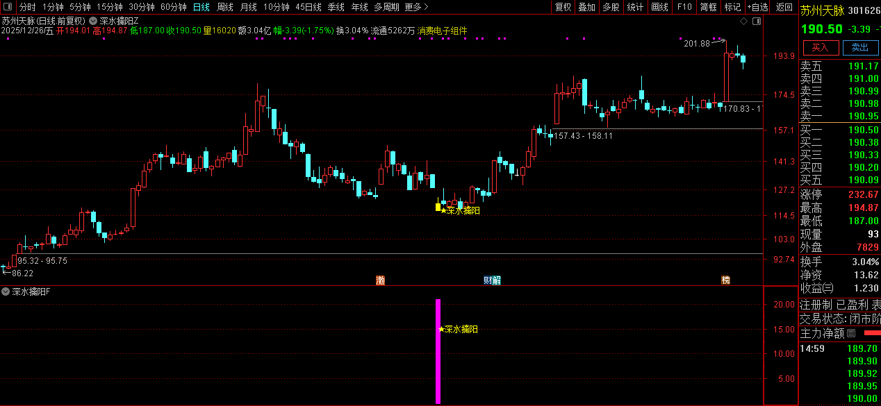Open F10 company info
Screen dimensions: 881x406
[684, 7]
